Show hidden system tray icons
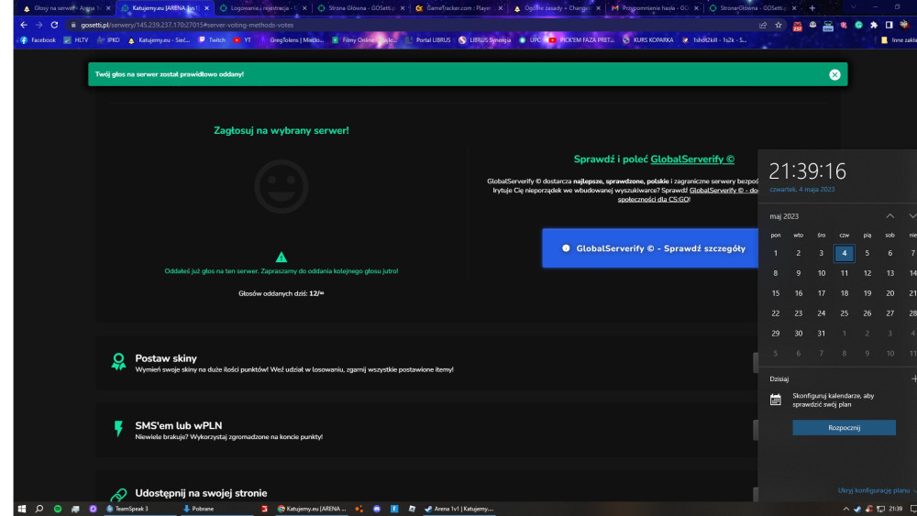This screenshot has height=516, width=917. coord(845,509)
